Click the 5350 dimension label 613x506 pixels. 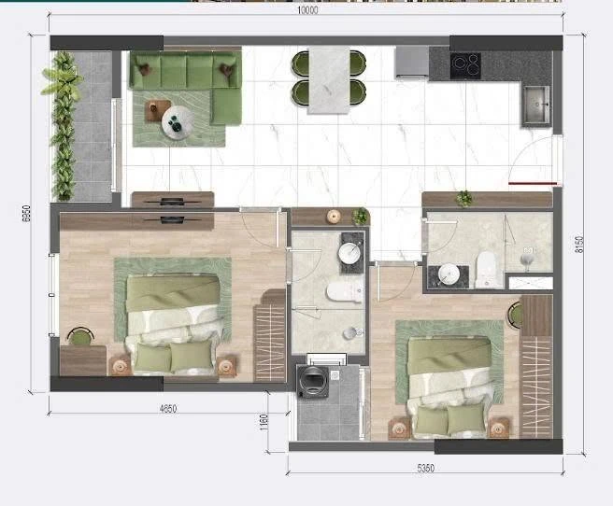[x=425, y=468]
